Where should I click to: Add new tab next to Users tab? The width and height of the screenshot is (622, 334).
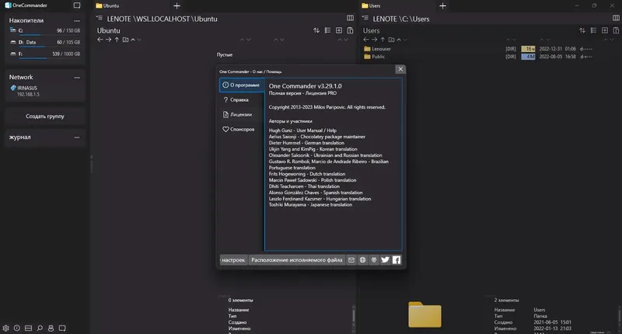click(x=442, y=5)
